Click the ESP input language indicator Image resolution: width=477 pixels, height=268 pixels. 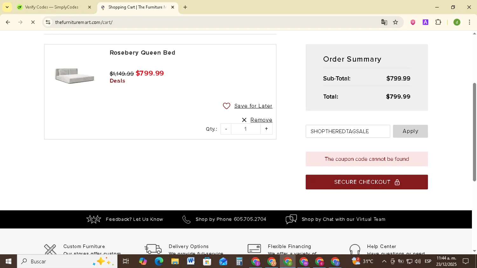click(428, 261)
